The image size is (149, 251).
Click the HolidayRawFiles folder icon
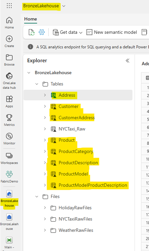click(x=53, y=208)
